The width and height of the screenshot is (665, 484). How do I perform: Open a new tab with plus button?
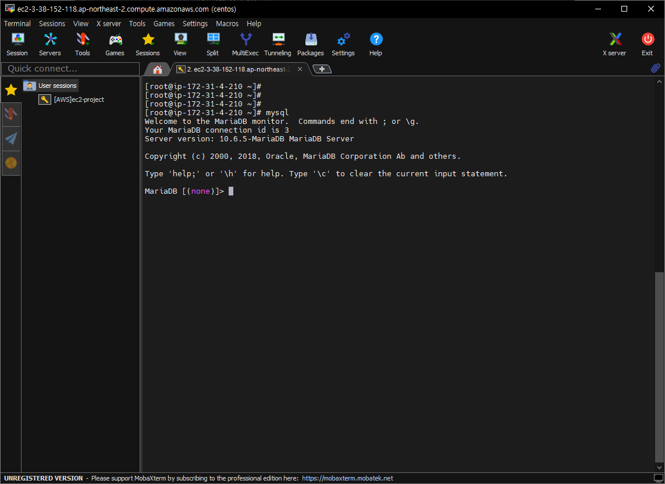[x=322, y=69]
